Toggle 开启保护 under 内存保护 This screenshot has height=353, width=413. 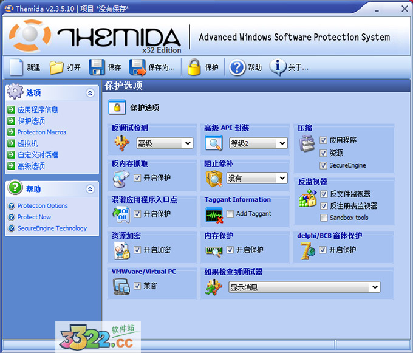[230, 250]
